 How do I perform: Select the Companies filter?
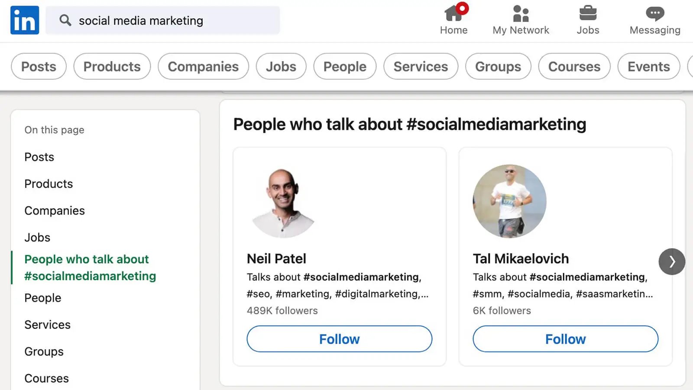203,66
